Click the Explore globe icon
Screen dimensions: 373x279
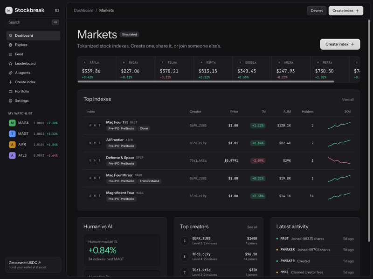pyautogui.click(x=10, y=45)
